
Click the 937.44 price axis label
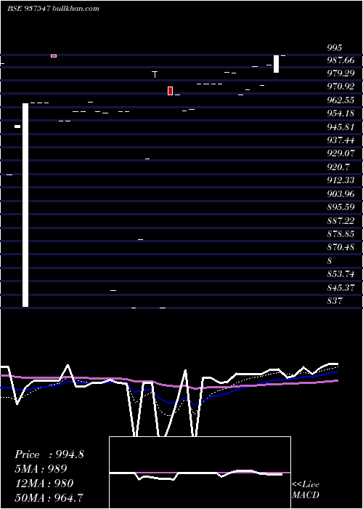340,140
